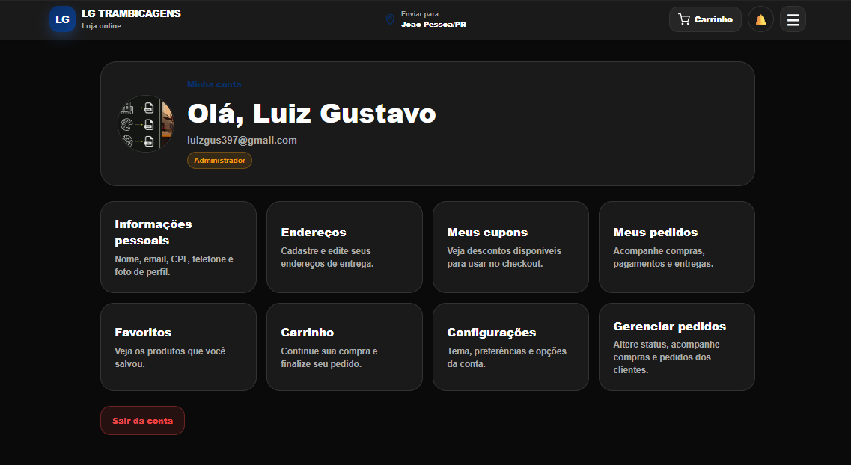Open Informações pessoais card
Viewport: 851px width, 465px height.
(179, 247)
